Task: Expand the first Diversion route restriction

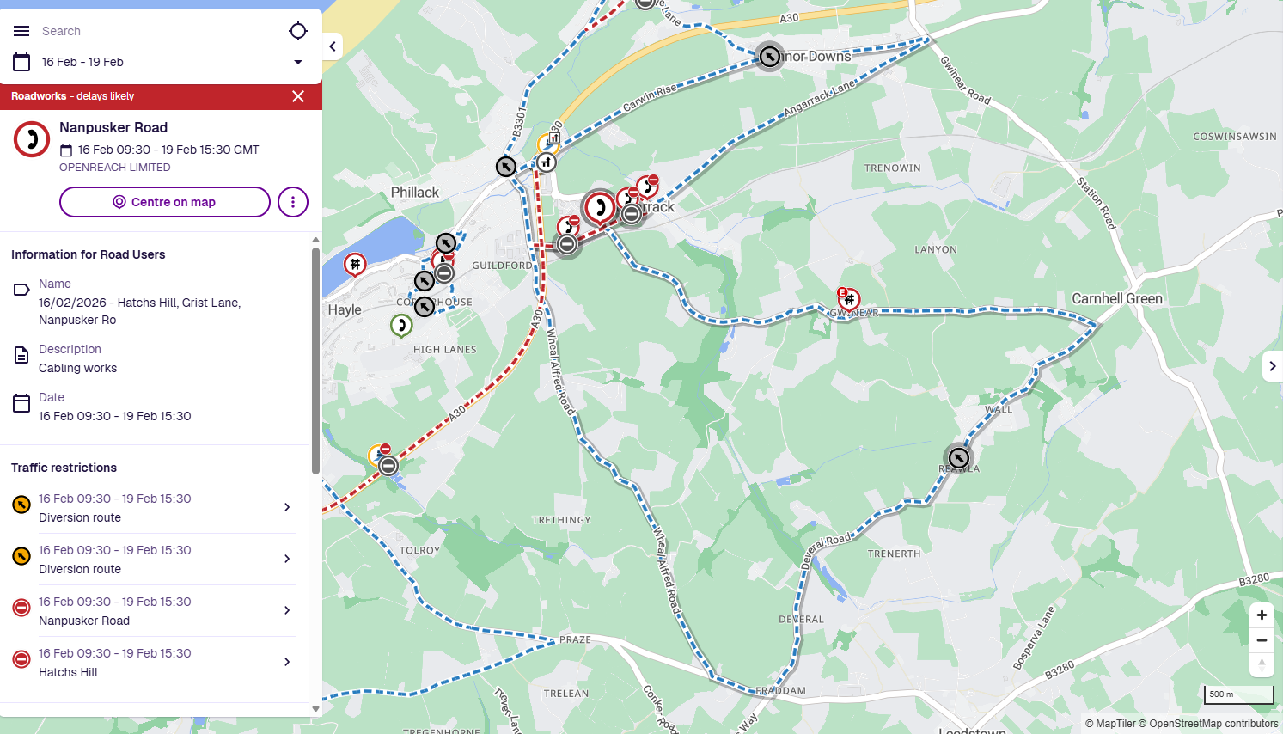Action: [154, 508]
